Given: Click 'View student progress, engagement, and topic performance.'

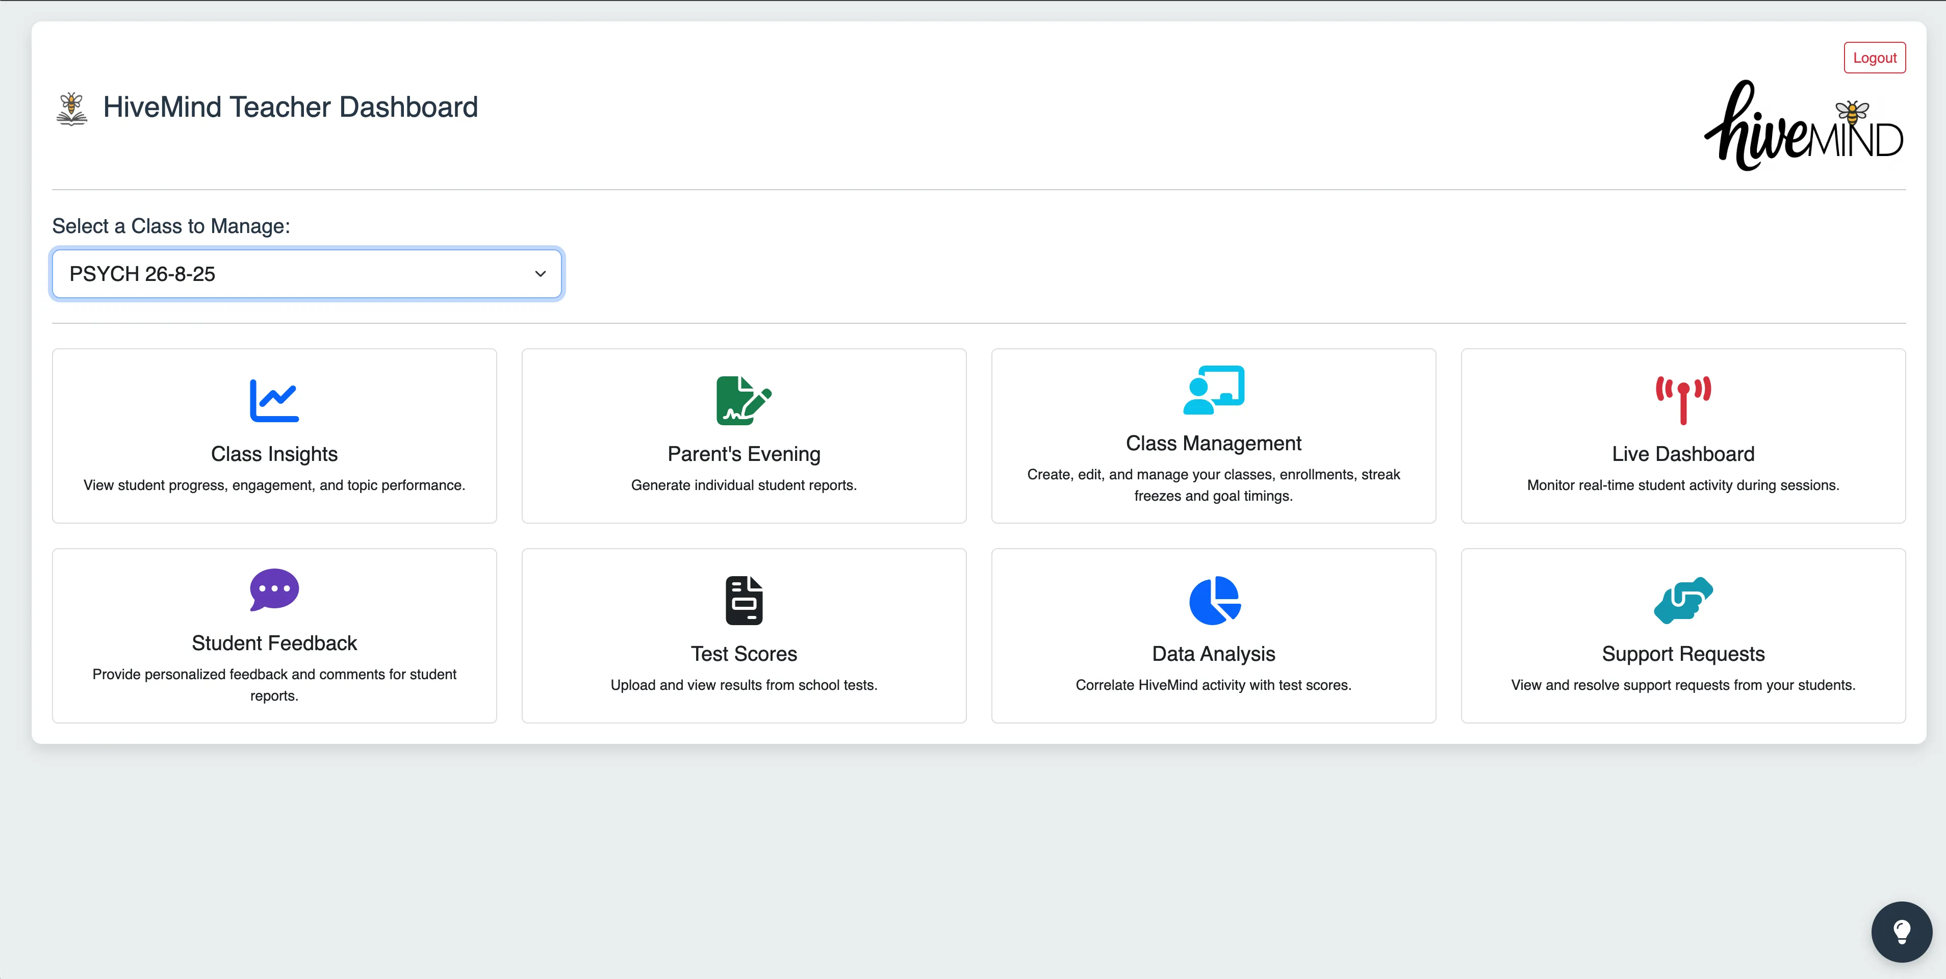Looking at the screenshot, I should coord(274,485).
